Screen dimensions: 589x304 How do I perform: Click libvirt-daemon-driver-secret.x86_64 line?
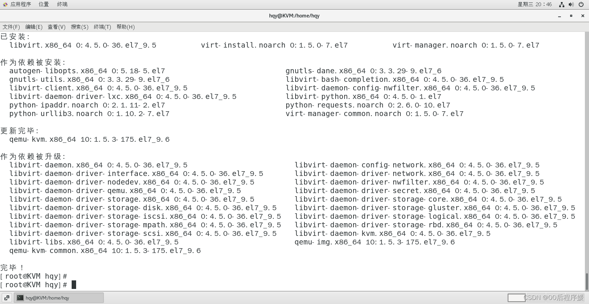point(415,191)
